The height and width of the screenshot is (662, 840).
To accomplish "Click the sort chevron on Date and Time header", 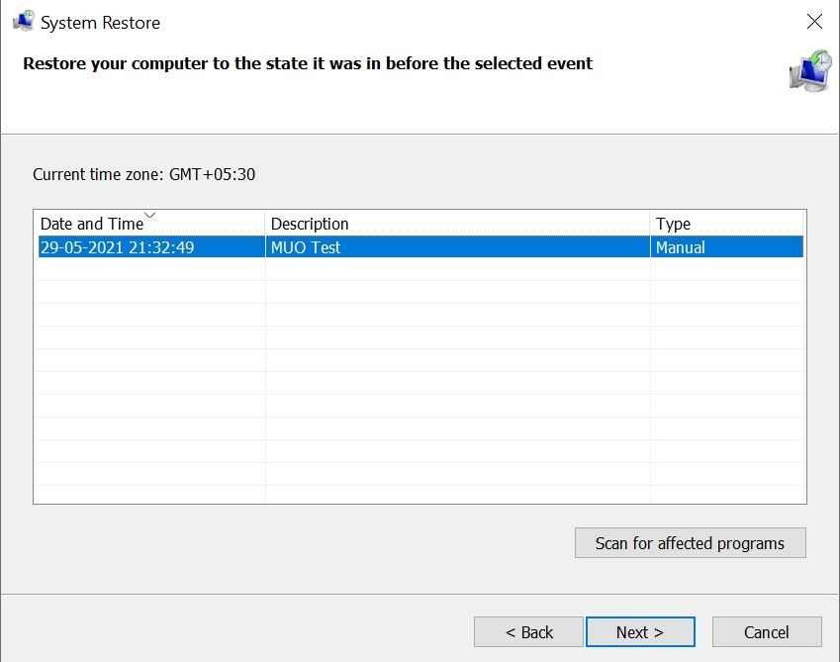I will [x=148, y=214].
